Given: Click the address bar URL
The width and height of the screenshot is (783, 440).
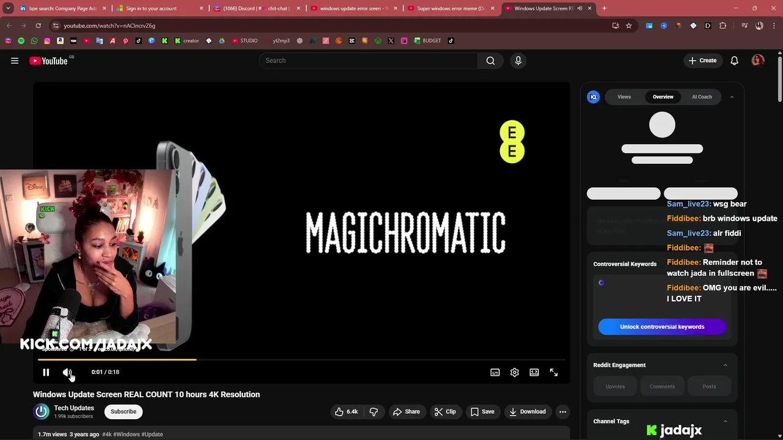Looking at the screenshot, I should 109,26.
